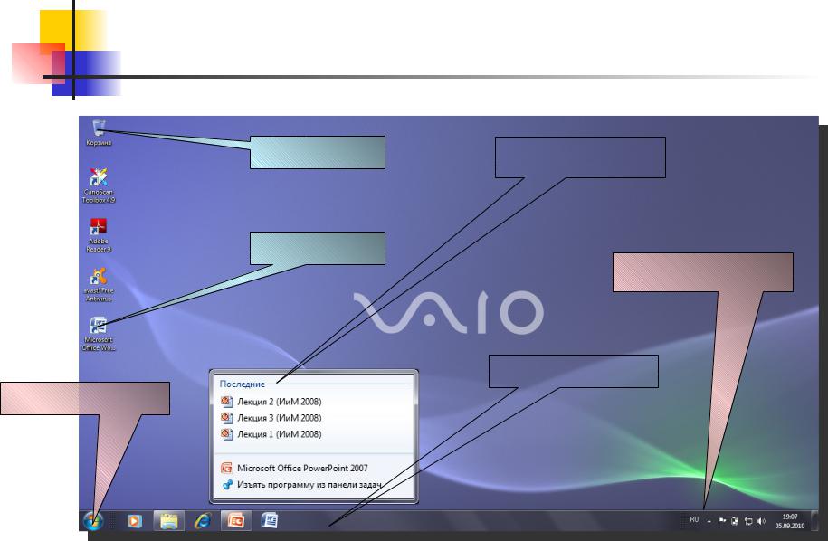
Task: Open the Microsoft Office Word desktop shortcut
Action: 99,334
